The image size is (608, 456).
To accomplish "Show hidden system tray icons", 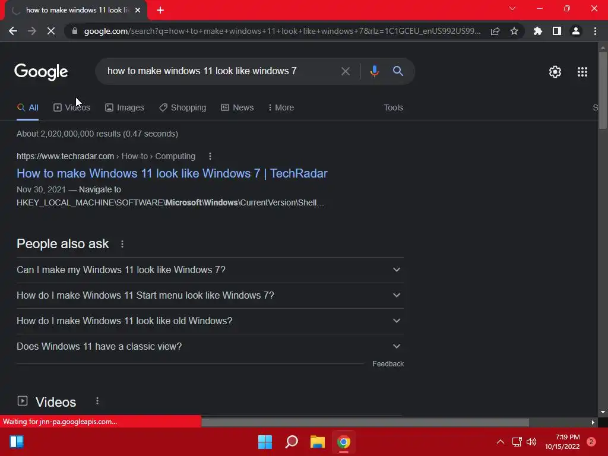I will [x=500, y=442].
